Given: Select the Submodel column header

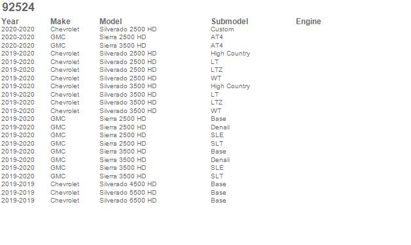Looking at the screenshot, I should pos(230,22).
